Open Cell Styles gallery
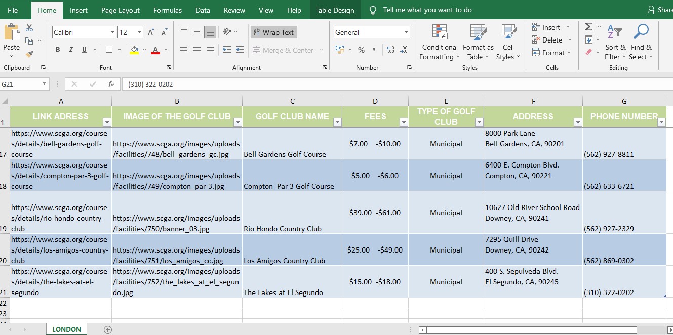Image resolution: width=673 pixels, height=335 pixels. coord(508,42)
